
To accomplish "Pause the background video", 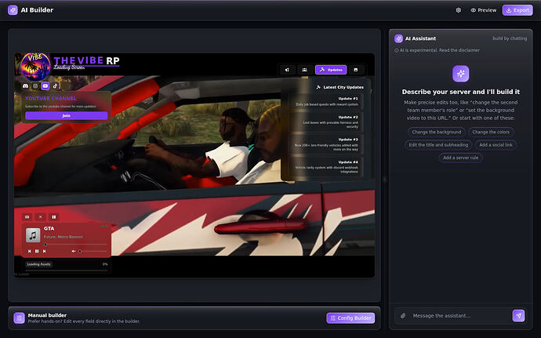I will coord(54,216).
